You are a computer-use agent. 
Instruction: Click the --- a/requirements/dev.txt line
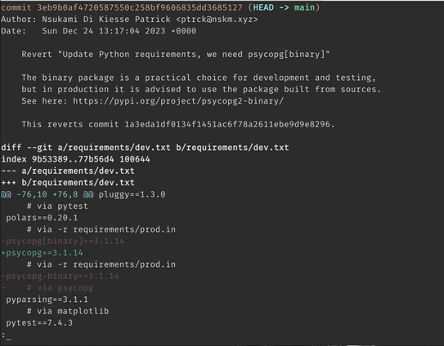68,171
